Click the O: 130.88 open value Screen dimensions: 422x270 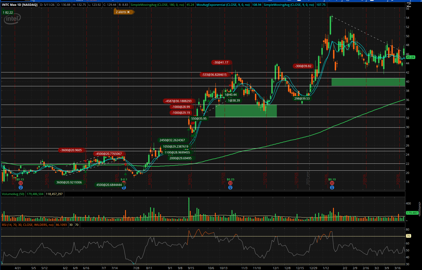pyautogui.click(x=64, y=5)
